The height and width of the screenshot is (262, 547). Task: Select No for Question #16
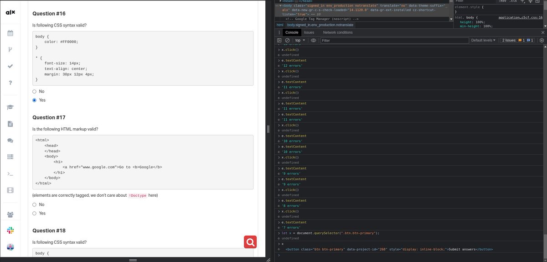pyautogui.click(x=34, y=91)
